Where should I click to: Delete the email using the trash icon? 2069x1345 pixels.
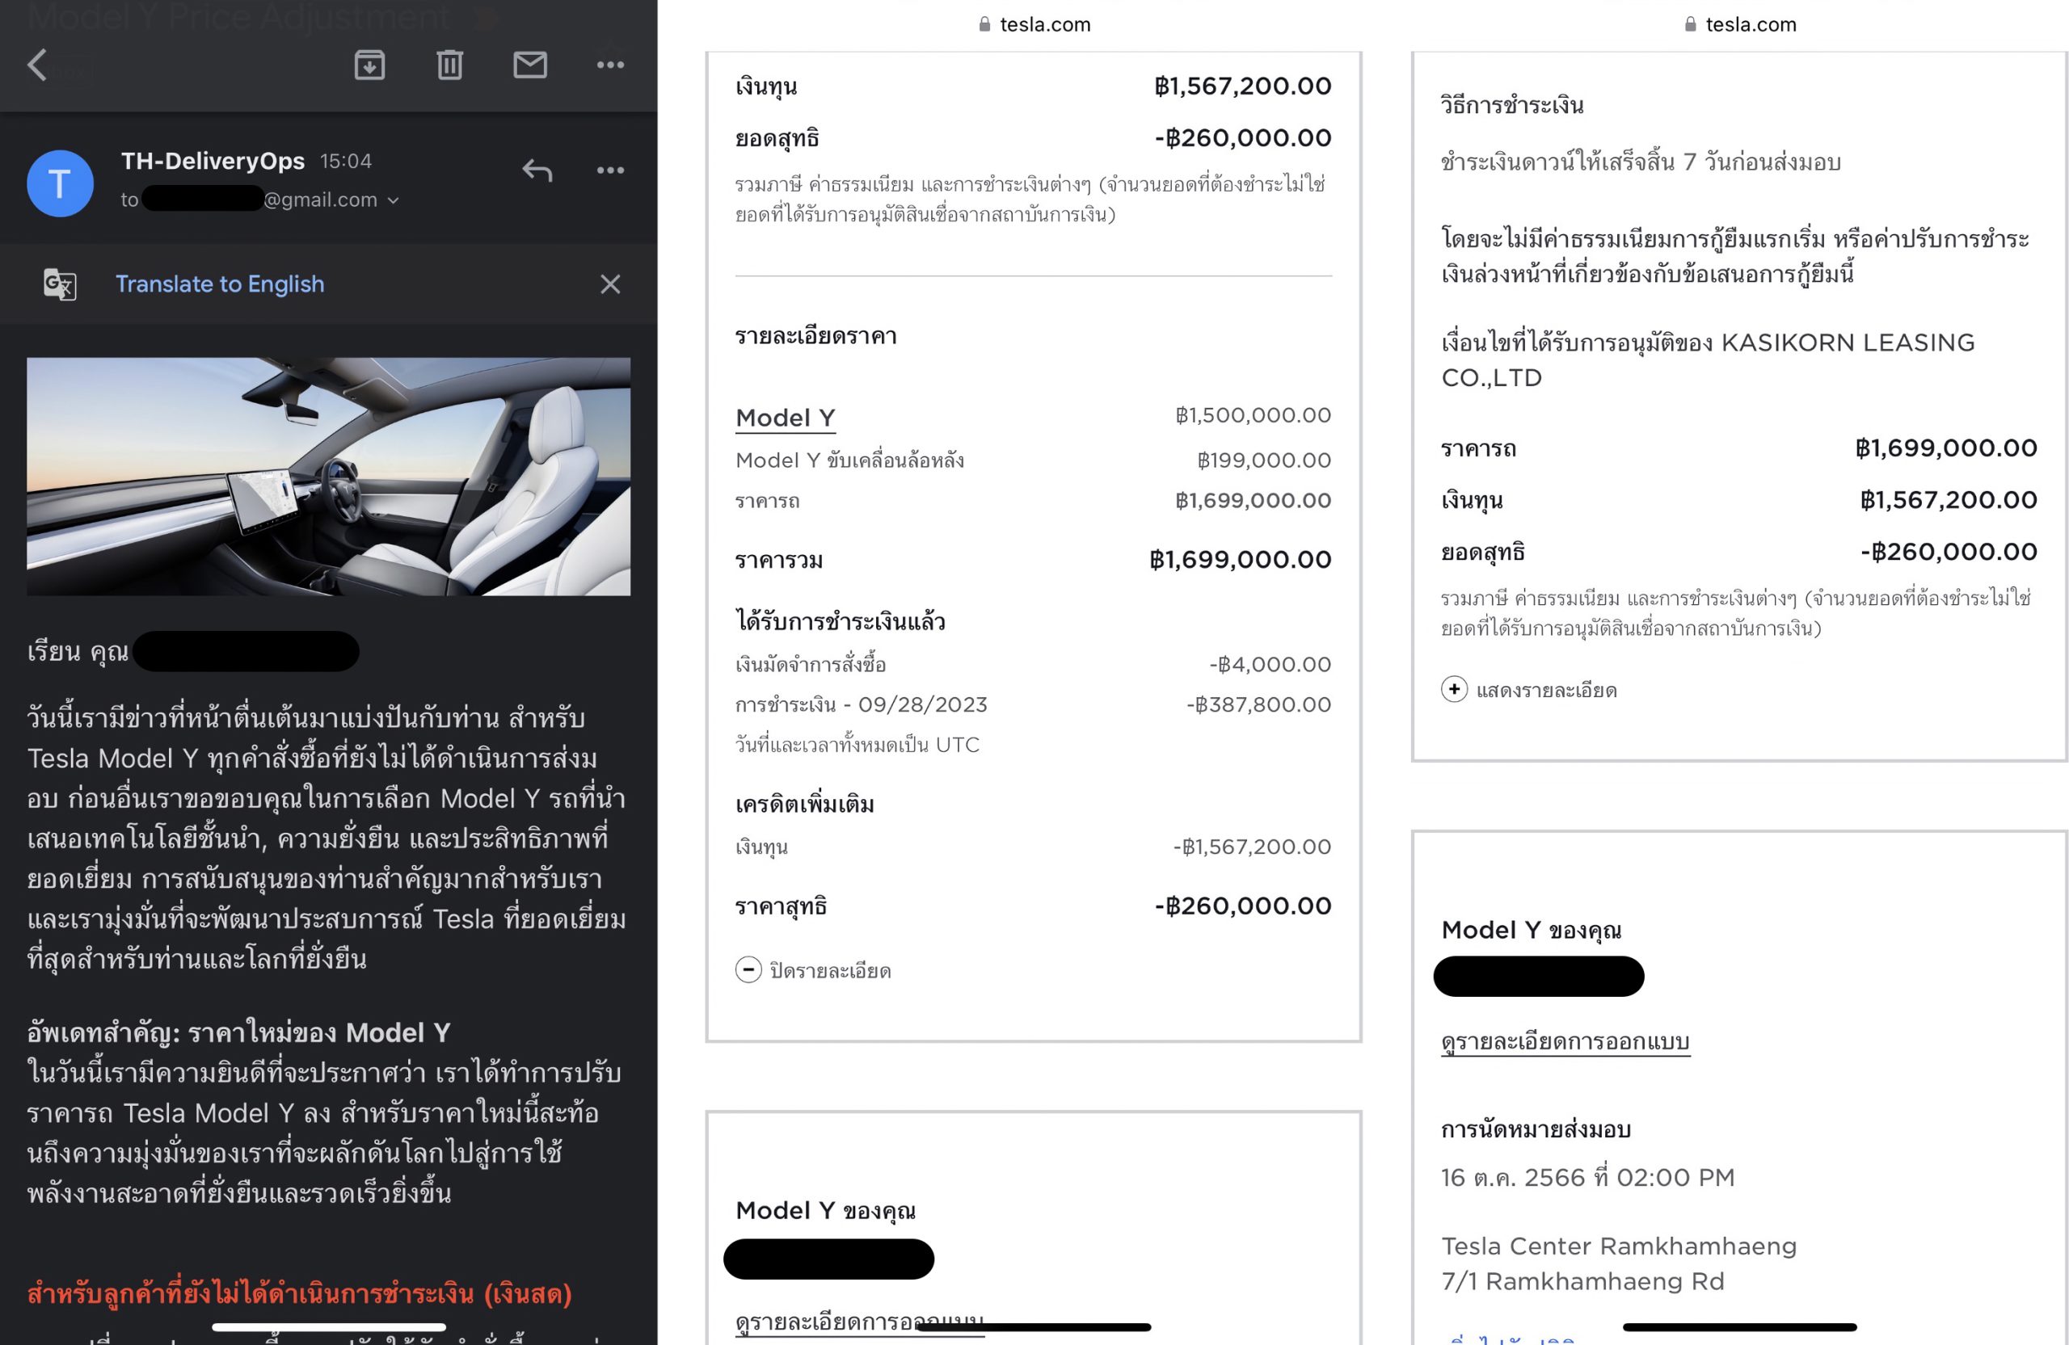point(449,65)
